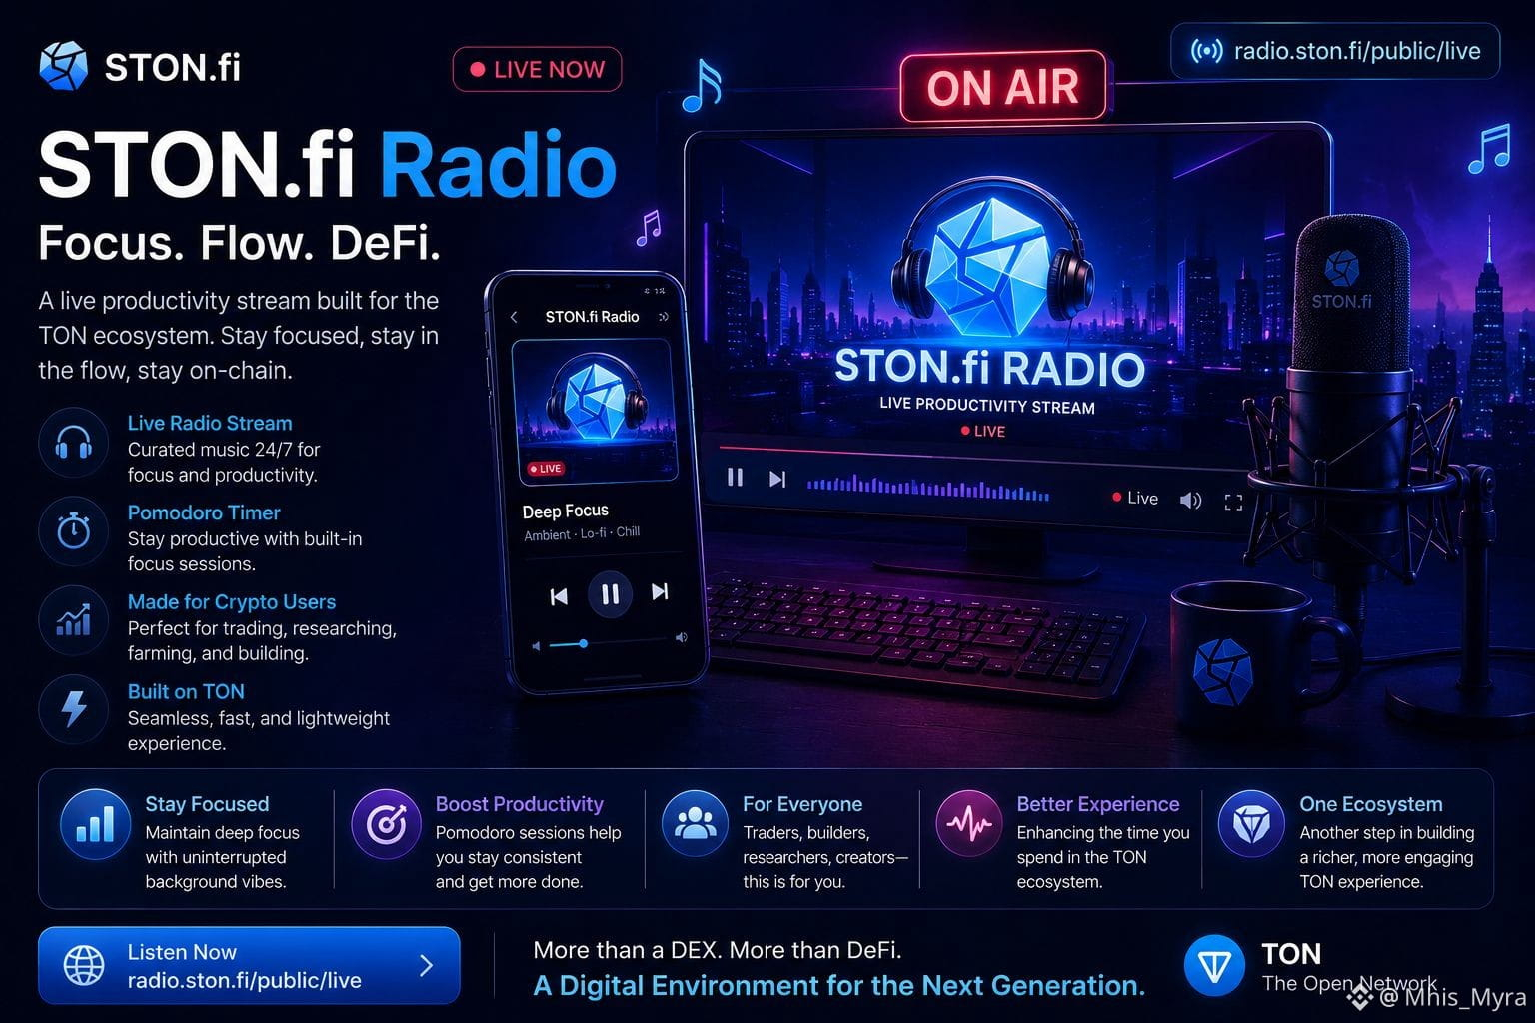
Task: Click the Deep Focus track title
Action: 566,511
